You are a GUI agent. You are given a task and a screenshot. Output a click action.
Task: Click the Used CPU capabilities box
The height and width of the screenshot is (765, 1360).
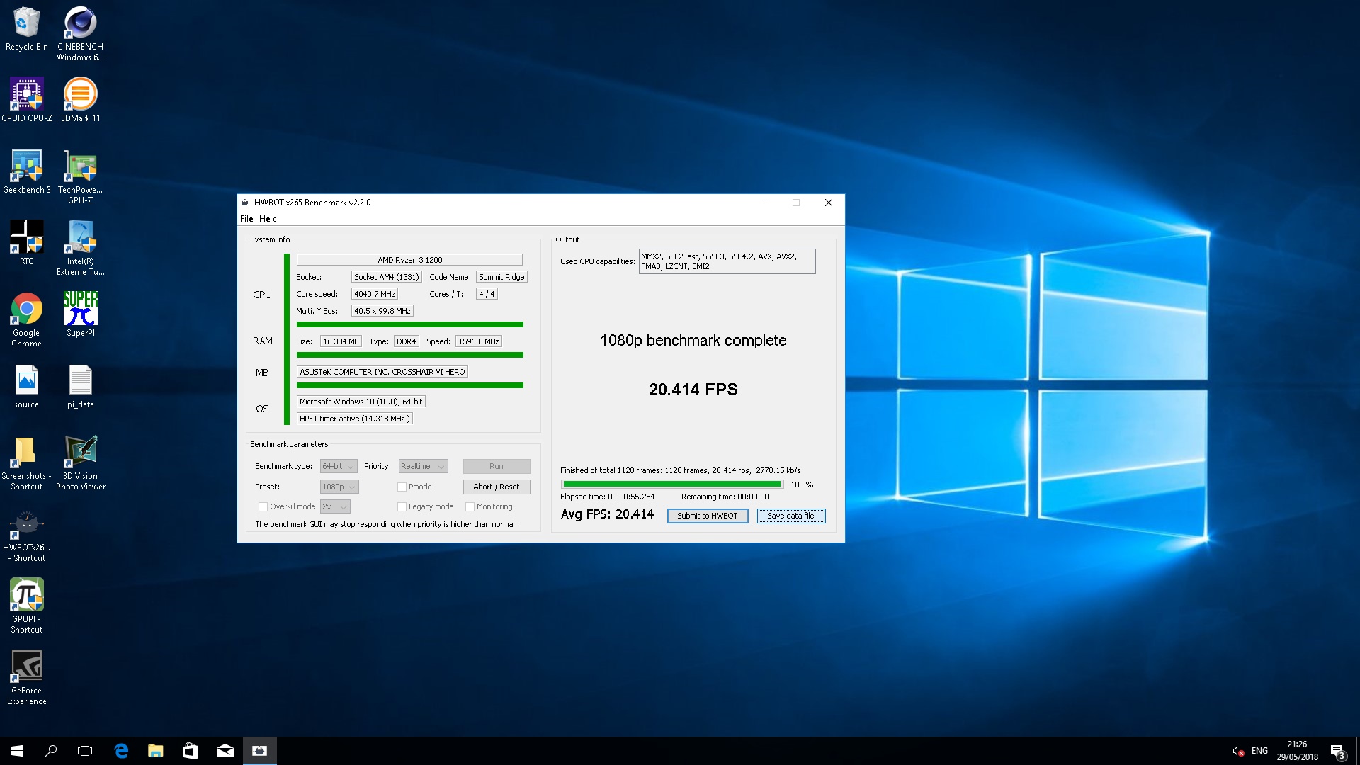pos(727,261)
